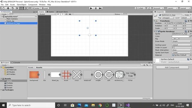The height and width of the screenshot is (108, 192).
Task: Open the Tag dropdown
Action: [168, 18]
